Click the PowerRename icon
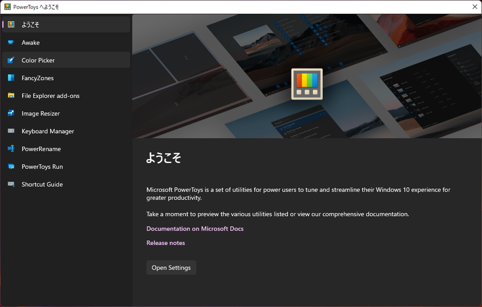This screenshot has height=307, width=482. [x=11, y=149]
